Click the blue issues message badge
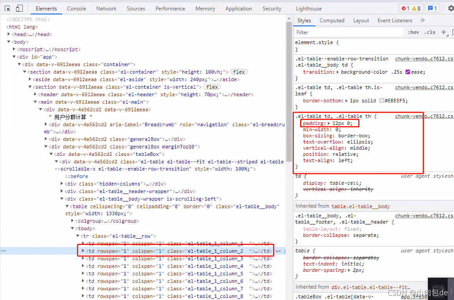Screen dimensions: 454x300 point(432,8)
